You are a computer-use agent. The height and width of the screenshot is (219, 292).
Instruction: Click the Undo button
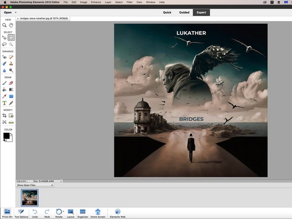pos(35,214)
